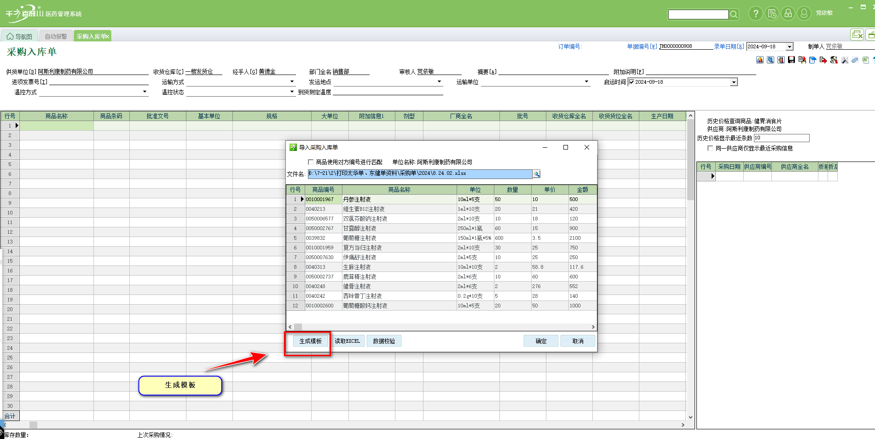The height and width of the screenshot is (439, 875).
Task: Click the browse file magnifier next to 文件名
Action: tap(536, 174)
